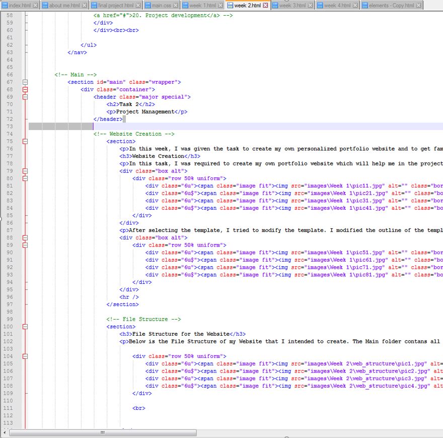Close the about me.html tab

(x=85, y=6)
